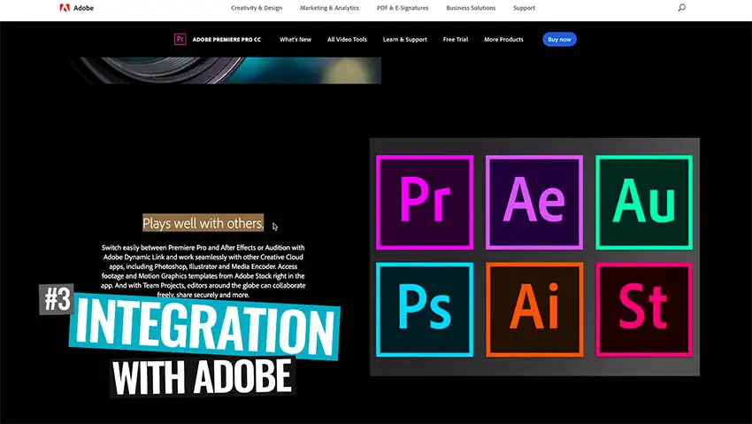752x424 pixels.
Task: Open the search magnifier icon
Action: (681, 8)
